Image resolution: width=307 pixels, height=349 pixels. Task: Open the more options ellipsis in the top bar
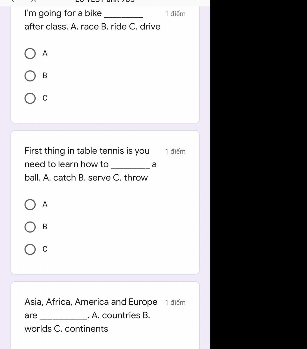[x=198, y=1]
